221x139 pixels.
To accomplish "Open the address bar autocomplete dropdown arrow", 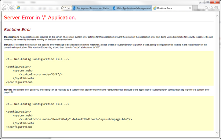I will [65, 8].
